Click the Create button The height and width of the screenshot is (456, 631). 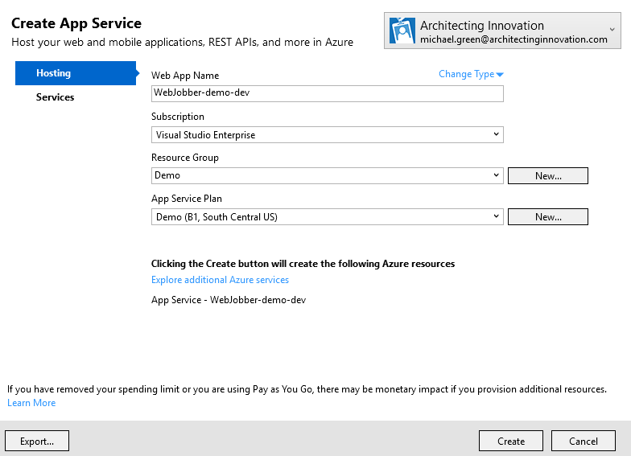pos(511,441)
